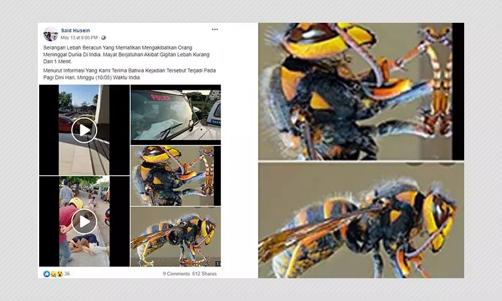Screen dimensions: 502x301
Task: Open the police car windshield photo
Action: point(175,115)
